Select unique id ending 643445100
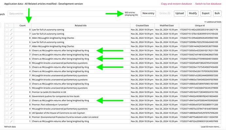The height and width of the screenshot is (130, 226). point(199,42)
